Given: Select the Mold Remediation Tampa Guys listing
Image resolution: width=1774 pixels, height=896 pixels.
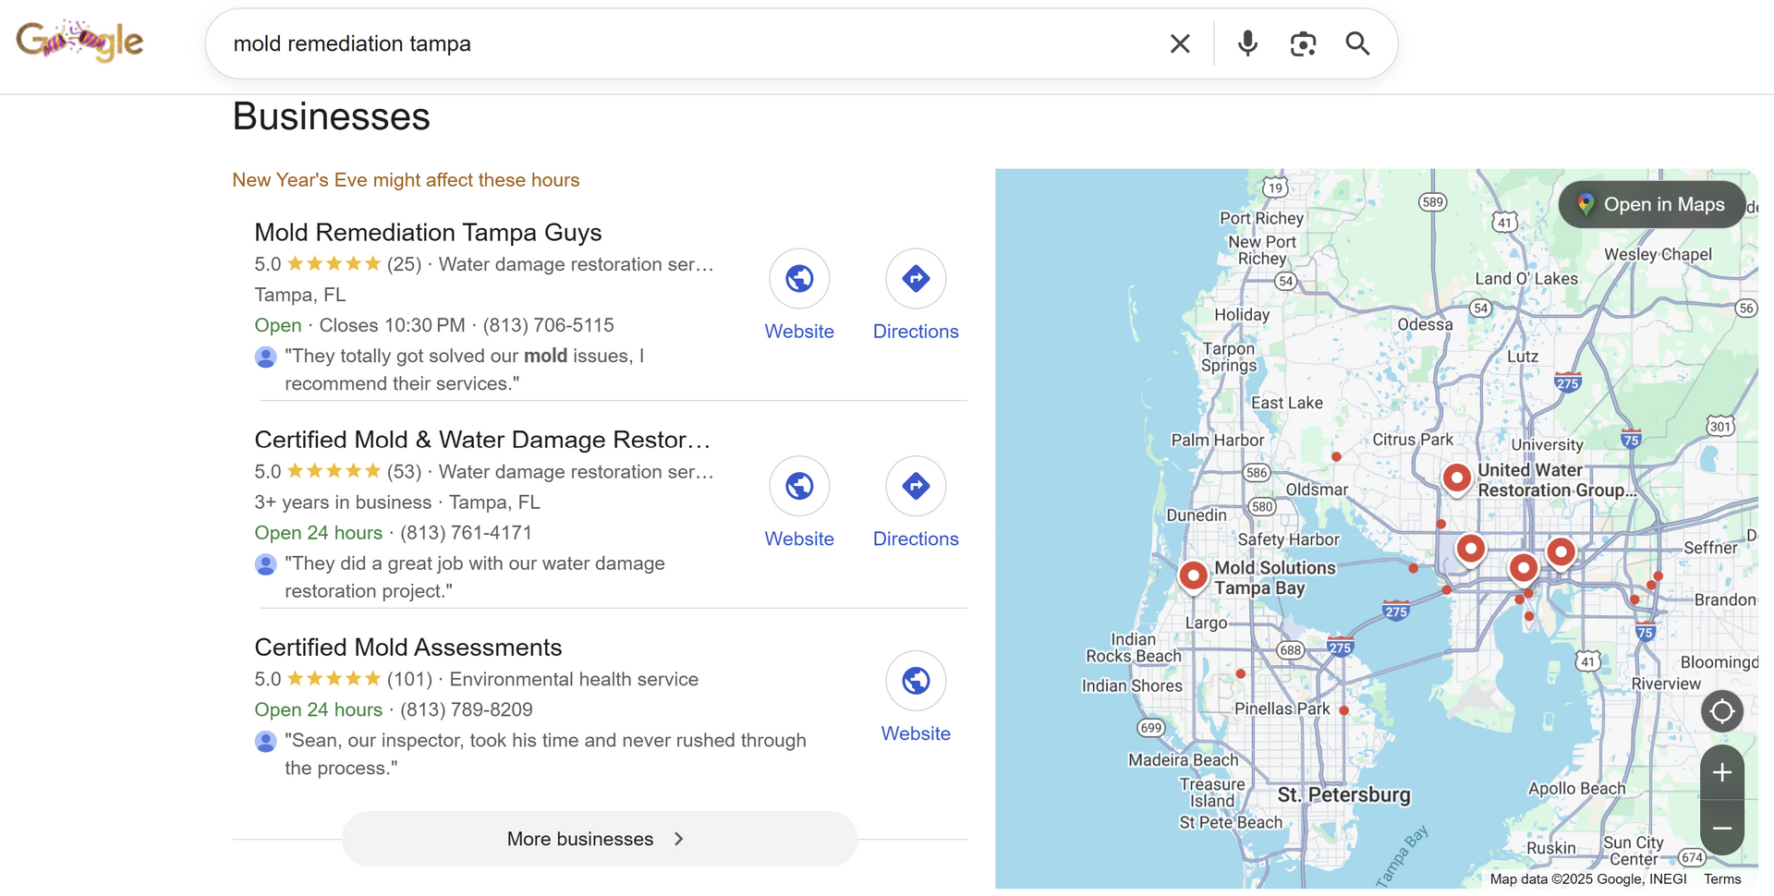Looking at the screenshot, I should pyautogui.click(x=428, y=233).
